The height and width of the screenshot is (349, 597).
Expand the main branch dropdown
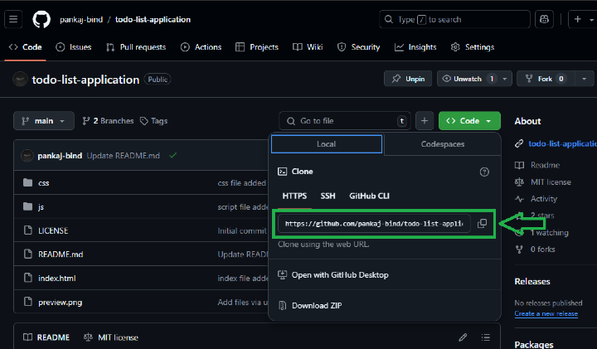click(44, 121)
